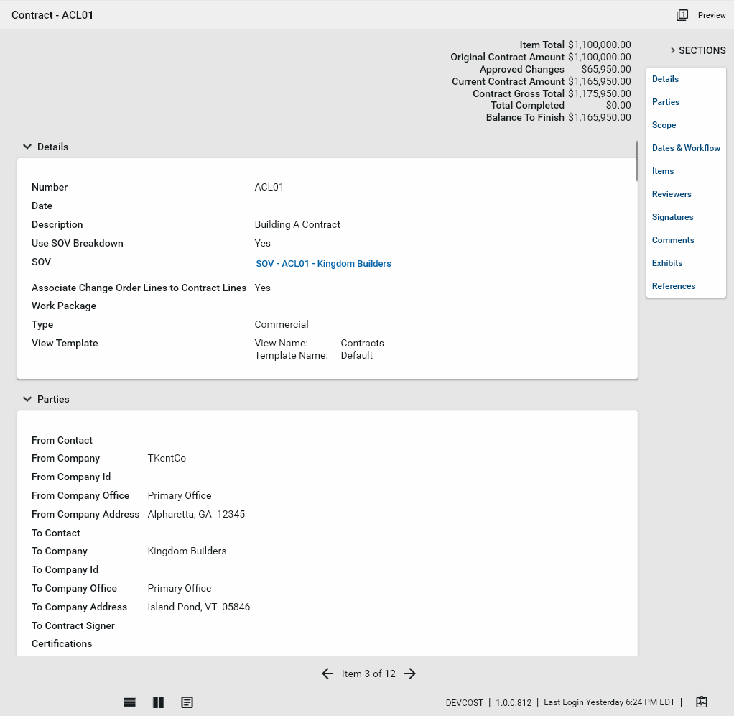This screenshot has width=734, height=716.
Task: Collapse the Details section chevron
Action: pyautogui.click(x=27, y=147)
